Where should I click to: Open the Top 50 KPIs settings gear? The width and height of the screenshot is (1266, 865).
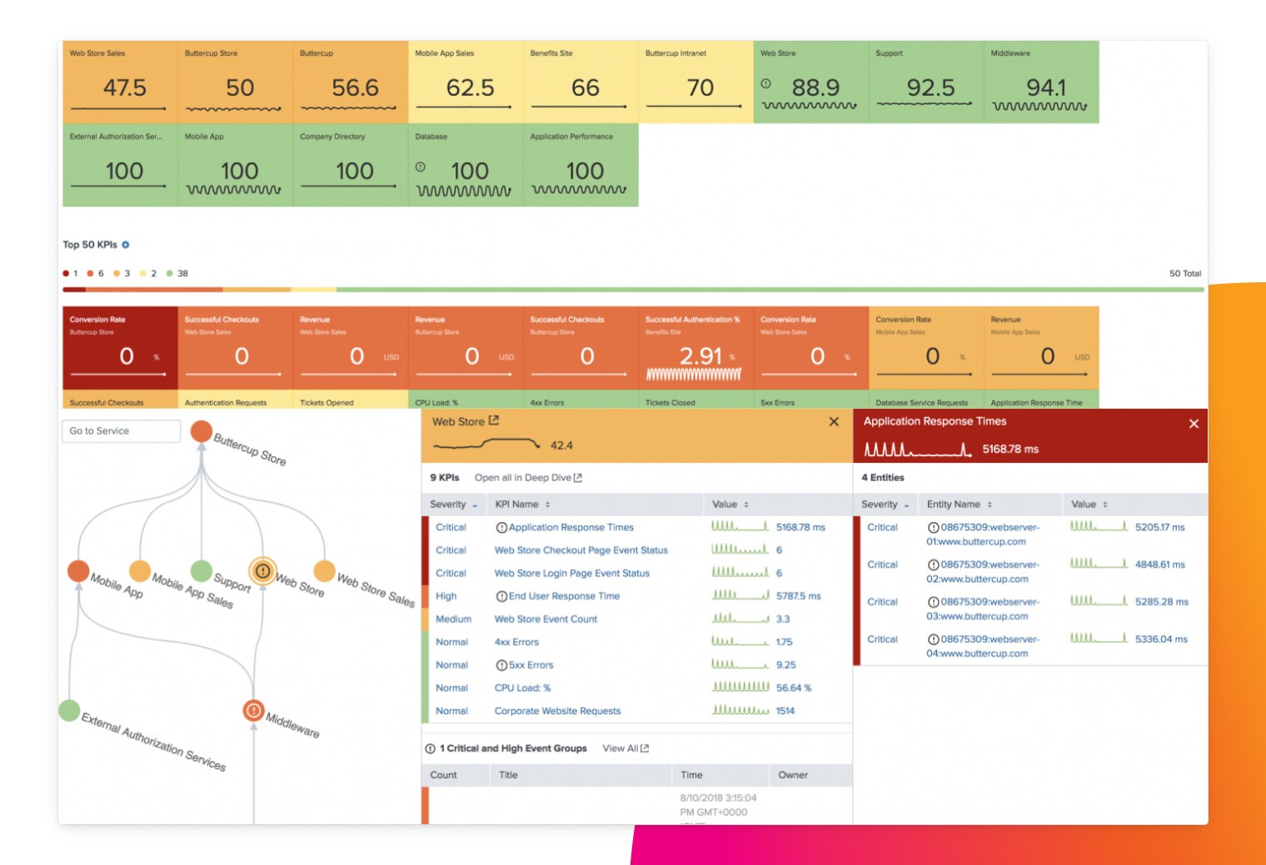tap(124, 245)
